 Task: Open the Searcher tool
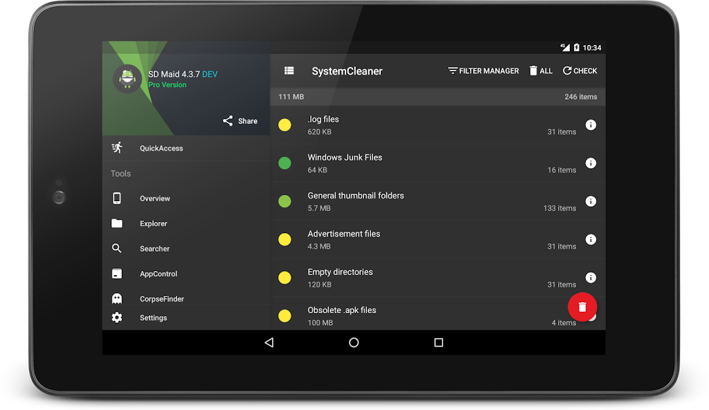pyautogui.click(x=154, y=248)
